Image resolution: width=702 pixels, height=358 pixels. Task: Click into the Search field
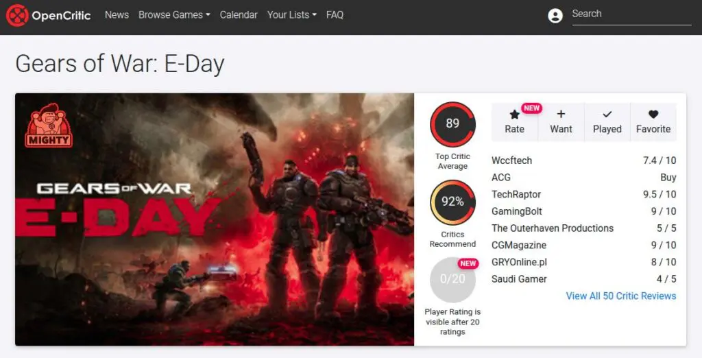(x=631, y=14)
